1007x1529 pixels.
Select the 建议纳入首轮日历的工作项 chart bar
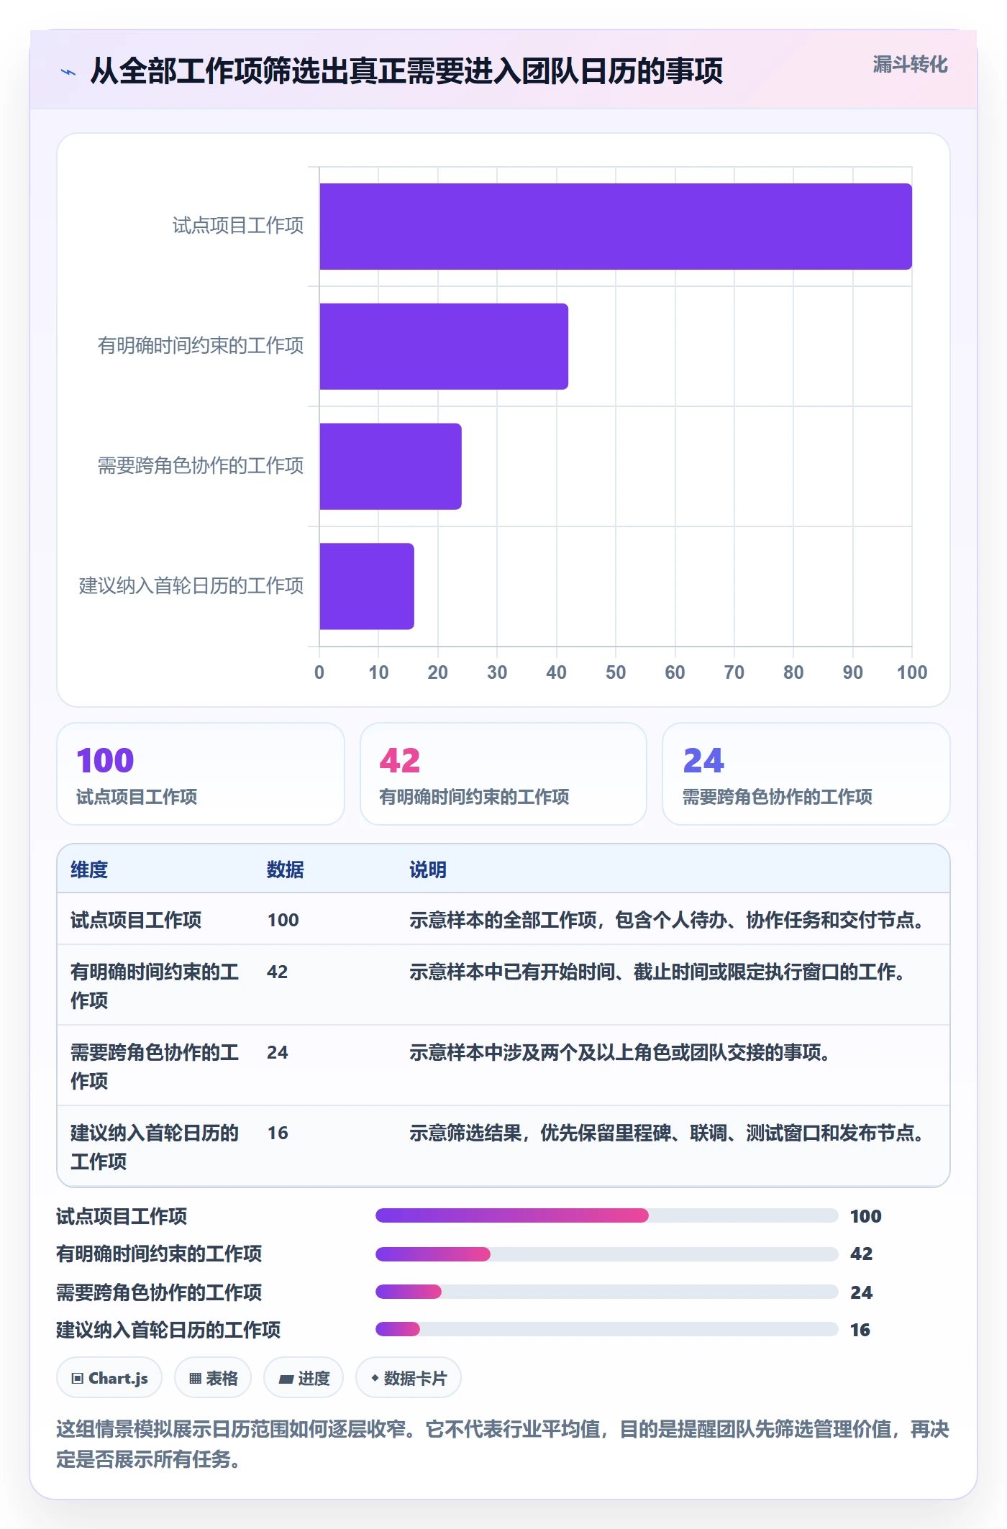pos(367,586)
